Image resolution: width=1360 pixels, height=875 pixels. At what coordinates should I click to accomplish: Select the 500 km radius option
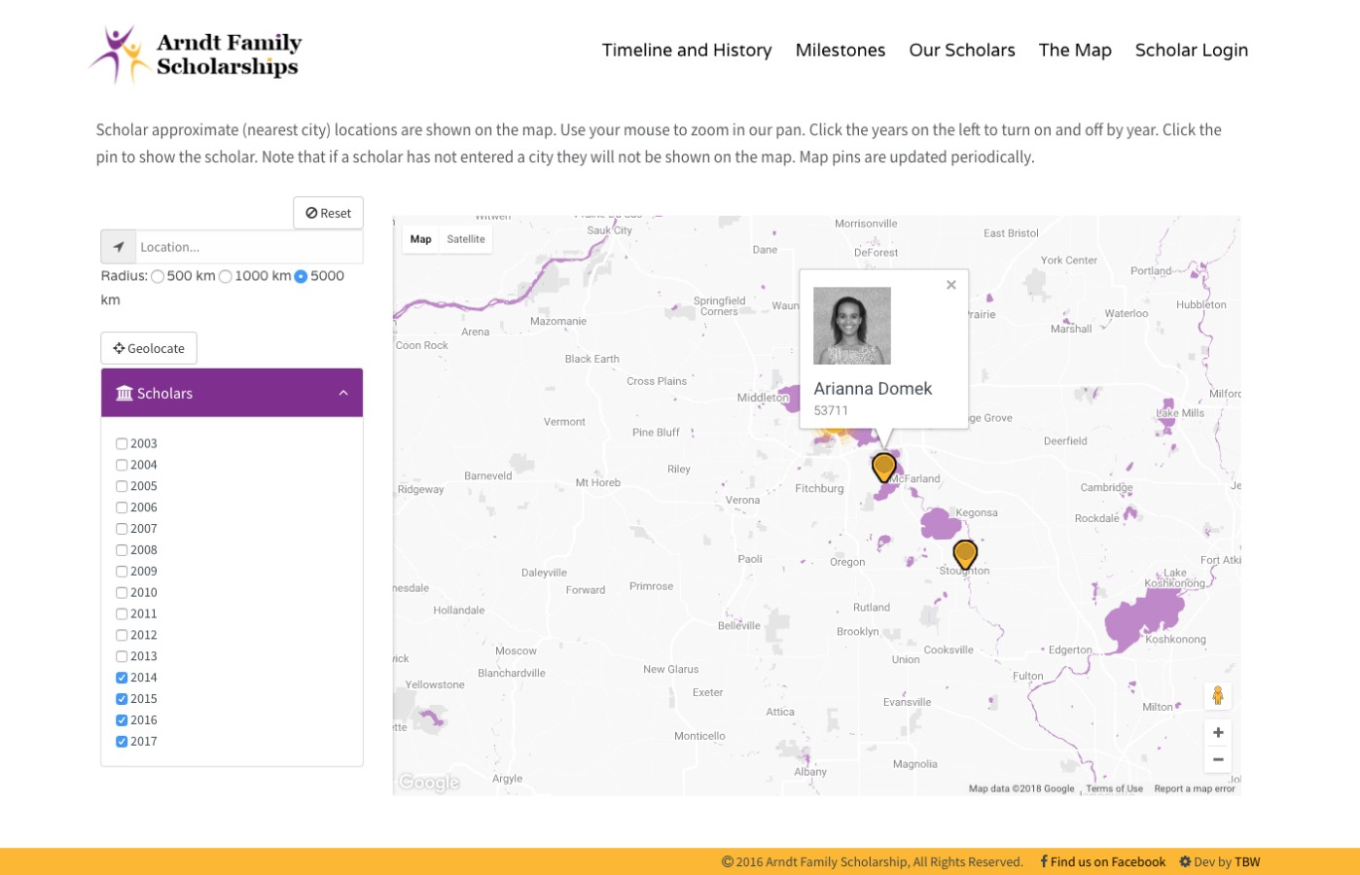158,276
